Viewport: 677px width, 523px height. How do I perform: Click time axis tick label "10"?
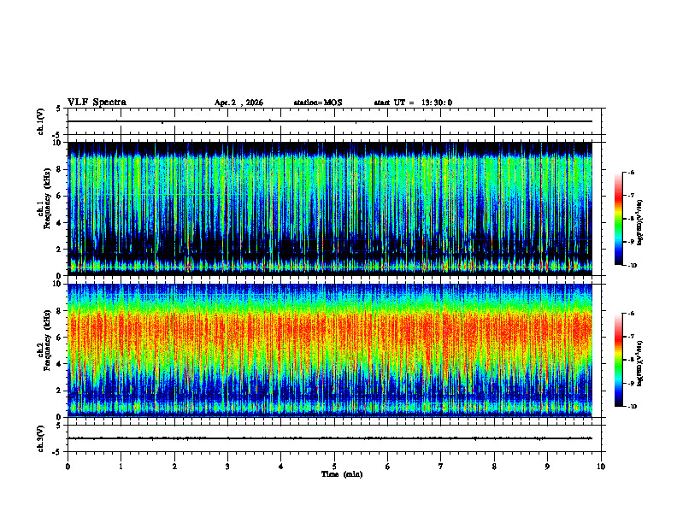[x=601, y=467]
